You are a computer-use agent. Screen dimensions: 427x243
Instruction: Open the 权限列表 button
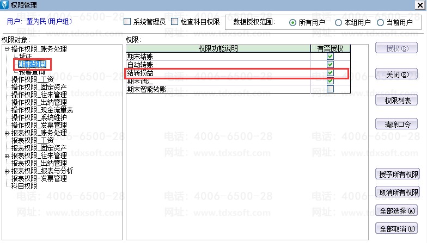click(x=396, y=101)
